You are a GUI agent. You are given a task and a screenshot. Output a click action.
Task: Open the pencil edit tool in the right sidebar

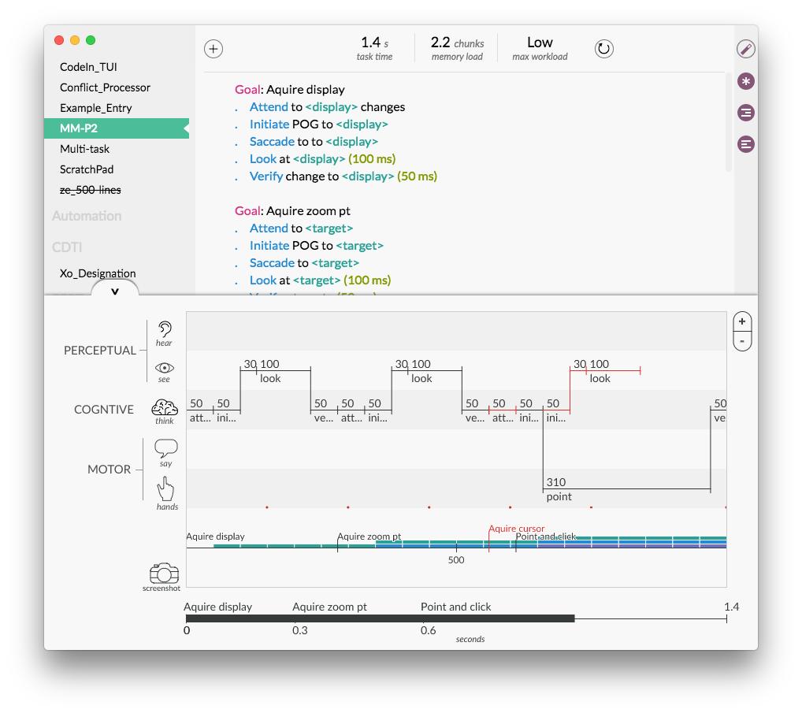[745, 49]
